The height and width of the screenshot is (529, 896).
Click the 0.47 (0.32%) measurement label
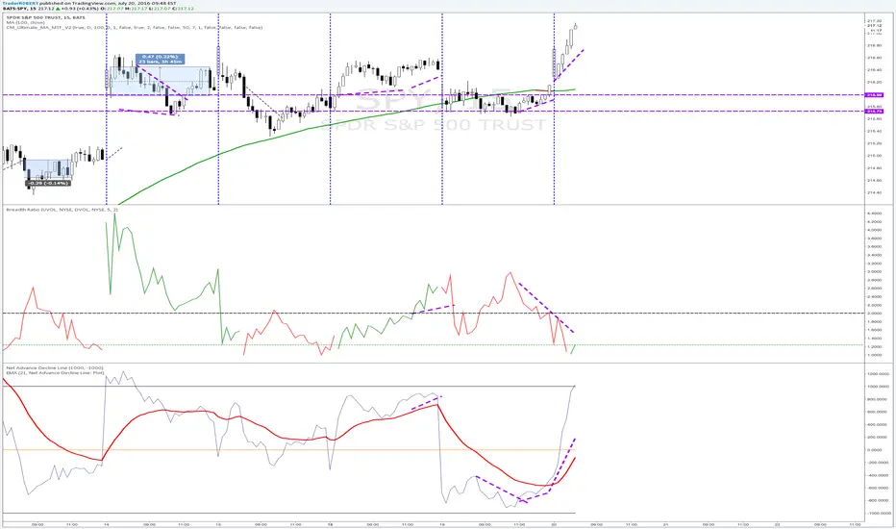click(161, 59)
